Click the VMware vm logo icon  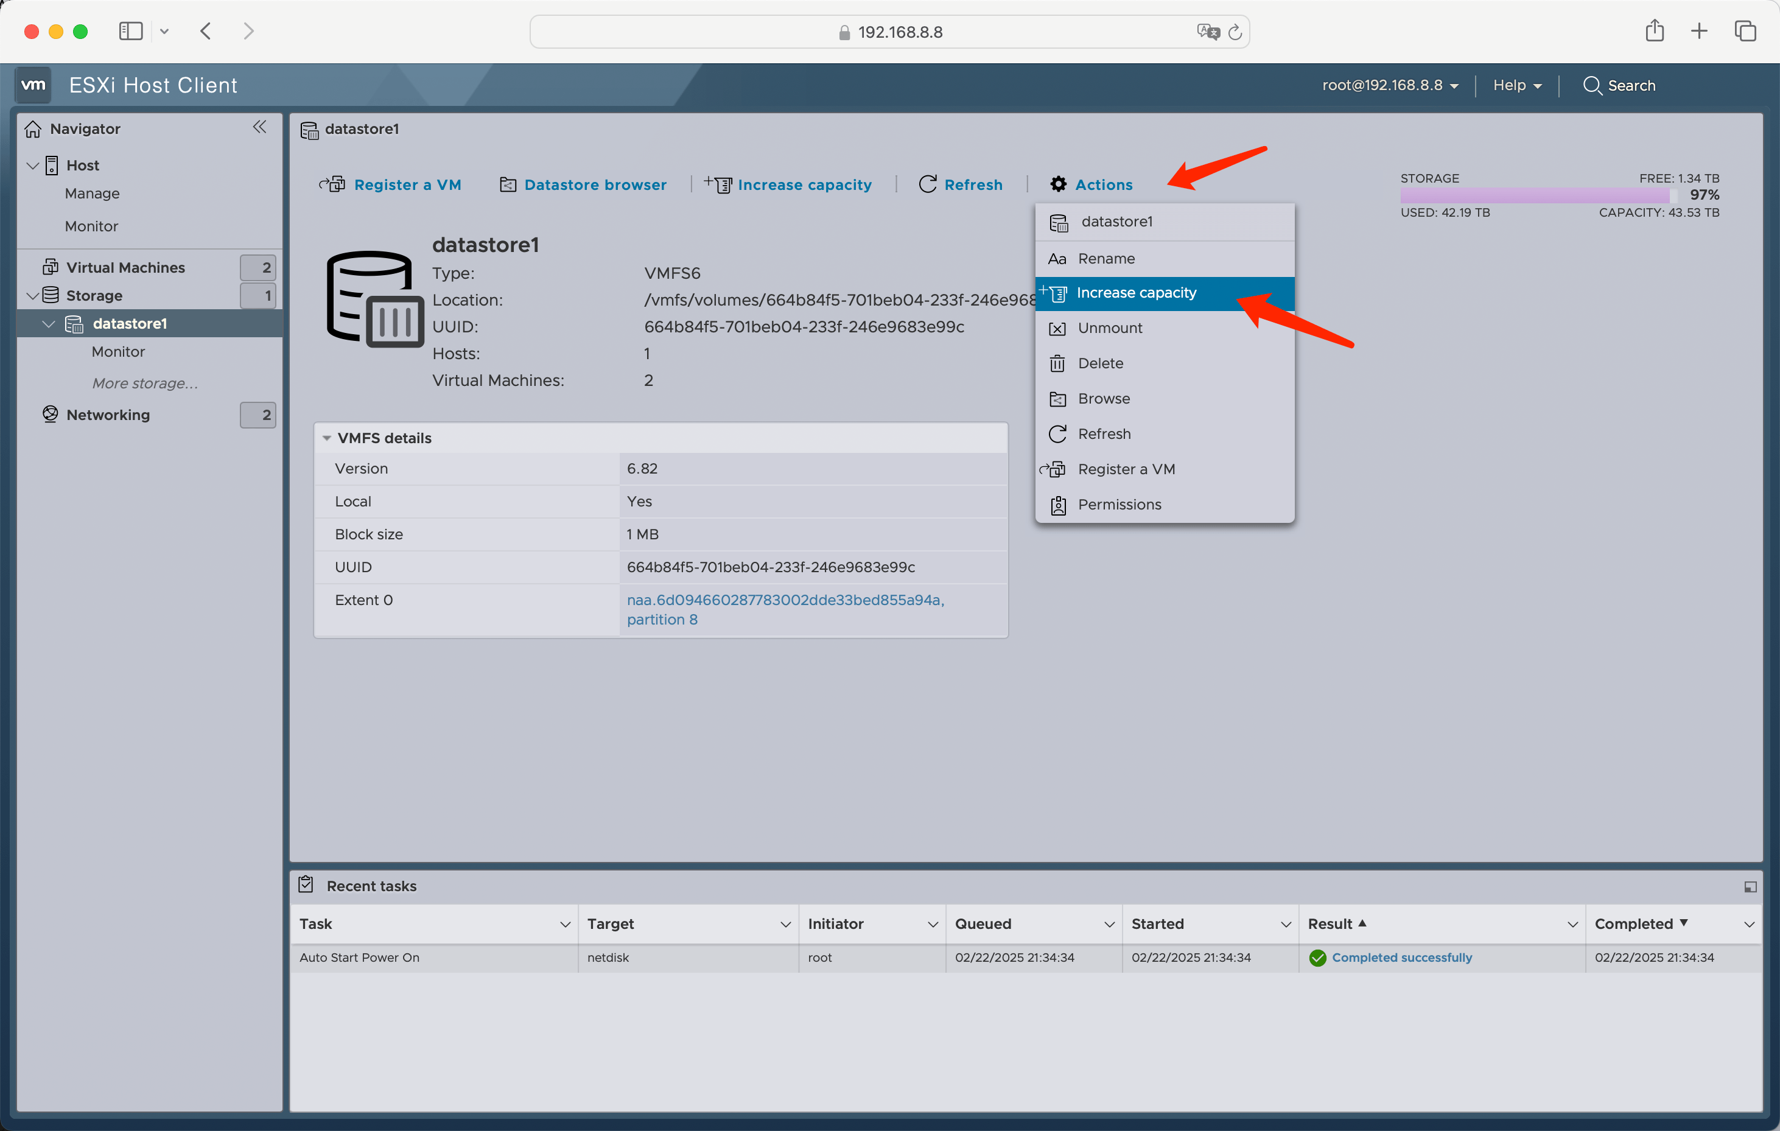click(33, 85)
